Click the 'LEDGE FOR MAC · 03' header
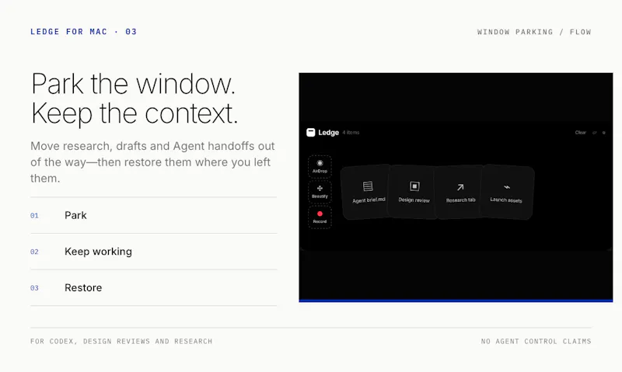The height and width of the screenshot is (372, 622). point(84,32)
